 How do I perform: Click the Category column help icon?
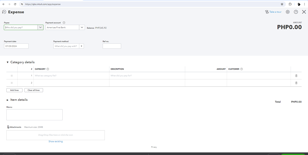coord(48,69)
